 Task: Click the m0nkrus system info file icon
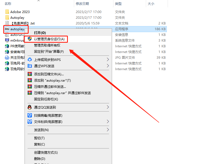(x=7, y=40)
